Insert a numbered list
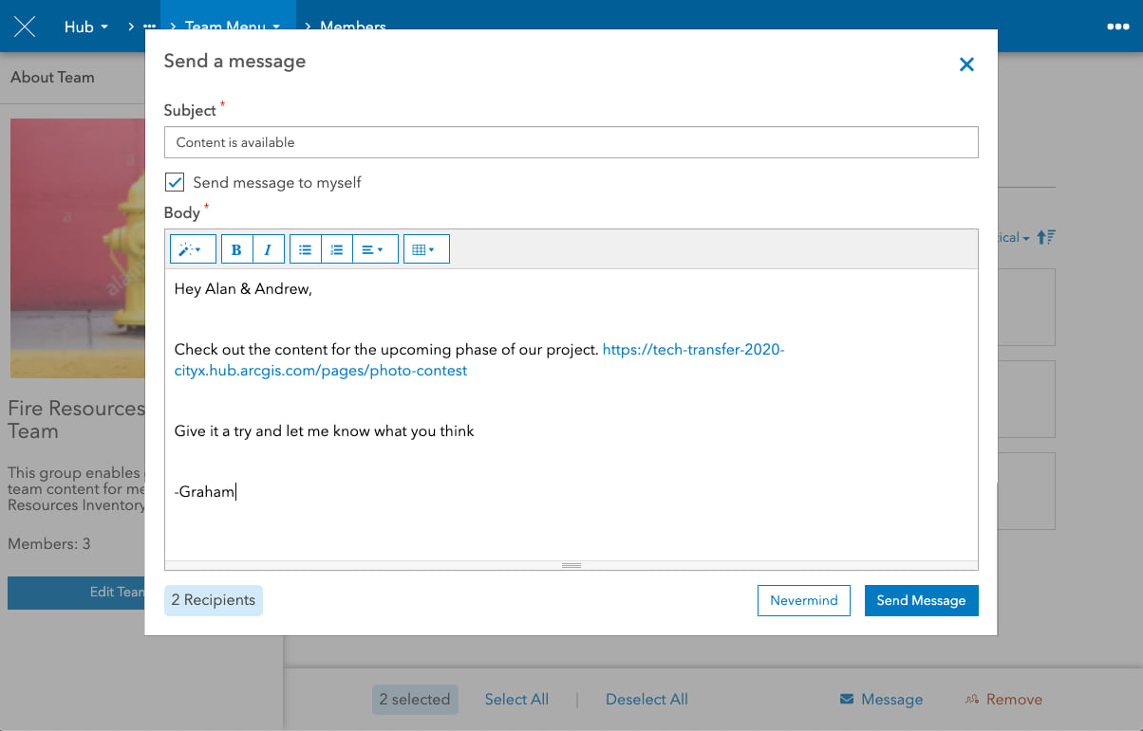1143x731 pixels. click(337, 248)
